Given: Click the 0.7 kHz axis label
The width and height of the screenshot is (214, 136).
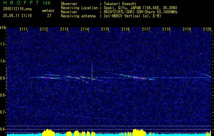Looking at the screenshot, I should coord(3,112).
